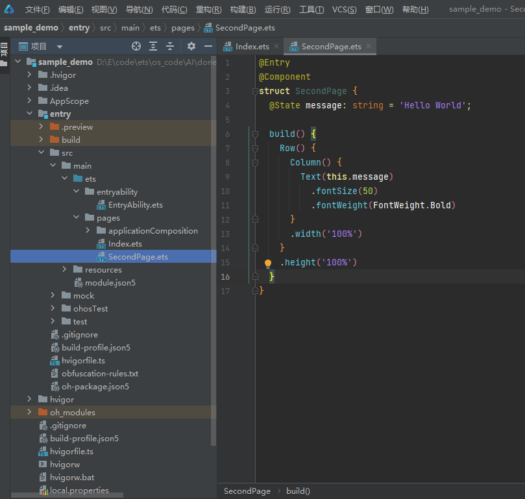Click the entry breadcrumb in navigation bar
This screenshot has height=499, width=525.
[79, 28]
